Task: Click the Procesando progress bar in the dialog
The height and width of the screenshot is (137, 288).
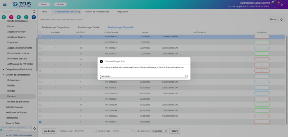Action: coord(144,78)
